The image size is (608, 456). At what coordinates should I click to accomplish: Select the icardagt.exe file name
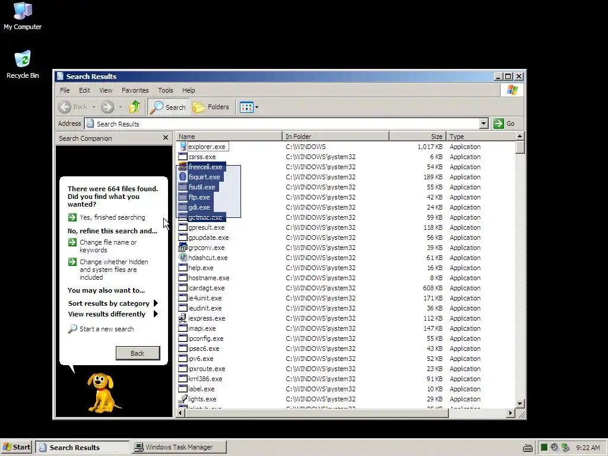coord(206,288)
